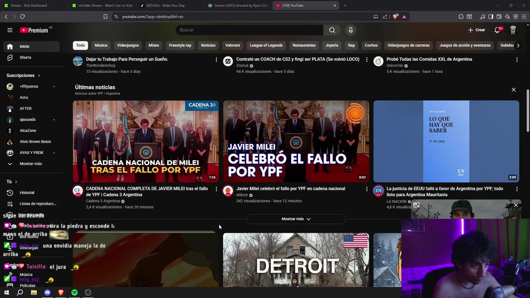Open Brave Rewards triangle icon

[x=404, y=17]
